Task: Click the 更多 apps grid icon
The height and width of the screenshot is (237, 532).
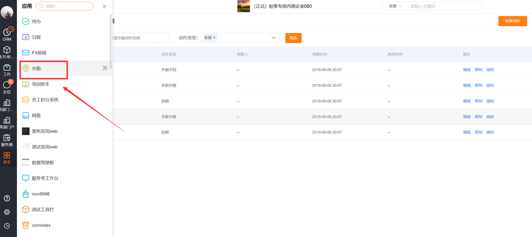Action: (7, 158)
